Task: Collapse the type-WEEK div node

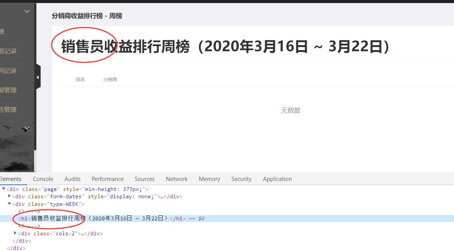Action: coord(10,204)
